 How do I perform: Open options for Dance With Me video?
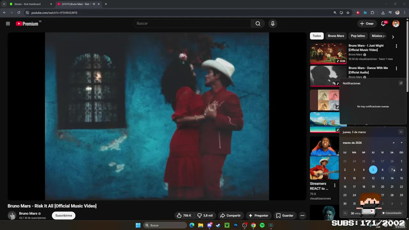[x=397, y=68]
